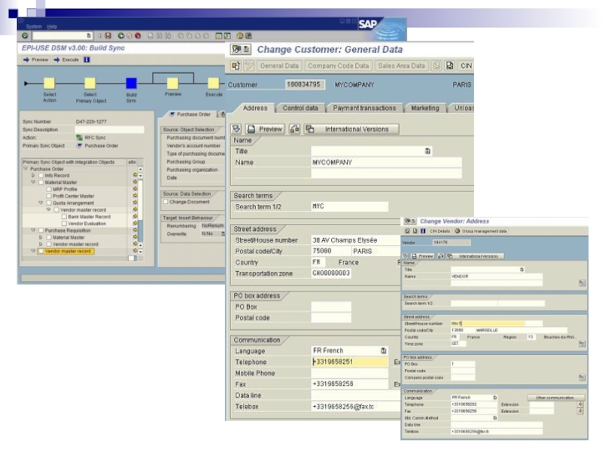Click the Save floppy disk icon
This screenshot has width=602, height=452.
(108, 35)
